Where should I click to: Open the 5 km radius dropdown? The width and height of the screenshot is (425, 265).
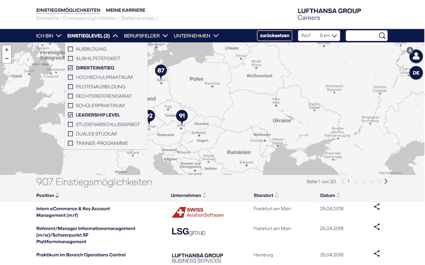click(x=329, y=36)
